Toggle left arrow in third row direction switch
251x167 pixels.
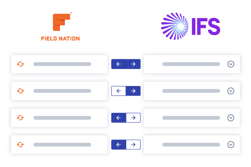tap(118, 118)
